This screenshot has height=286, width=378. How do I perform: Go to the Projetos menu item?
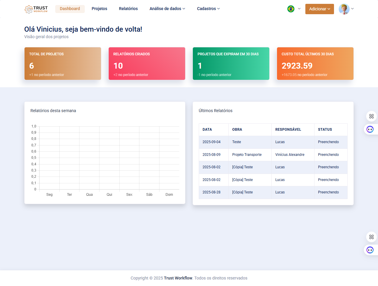[x=99, y=9]
